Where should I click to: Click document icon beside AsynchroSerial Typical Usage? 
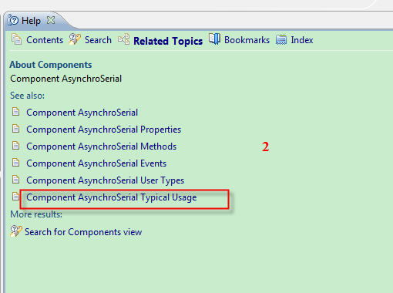(x=15, y=197)
